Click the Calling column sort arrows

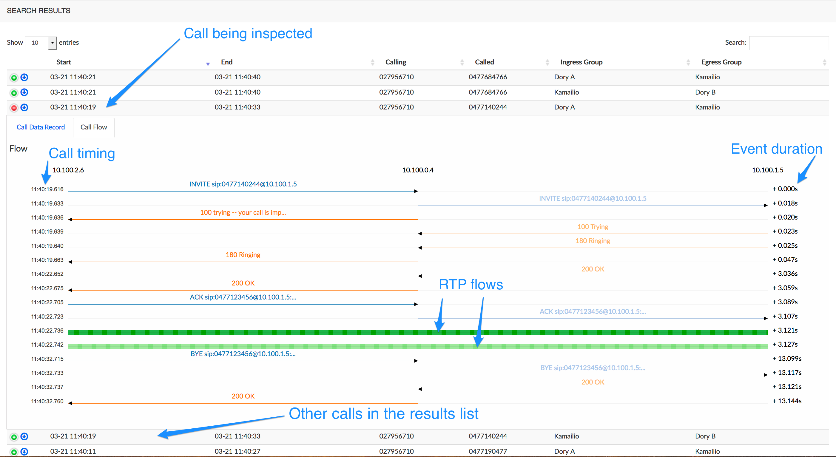click(x=462, y=62)
